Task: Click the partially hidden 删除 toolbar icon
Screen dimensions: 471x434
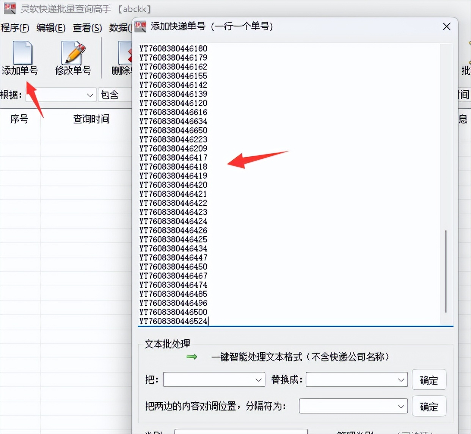Action: coord(124,53)
